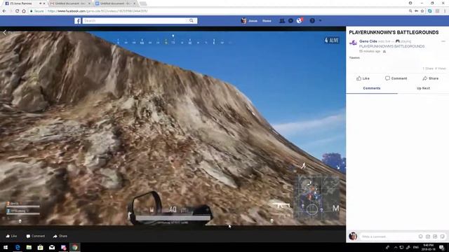Click Comment under the video

point(36,236)
